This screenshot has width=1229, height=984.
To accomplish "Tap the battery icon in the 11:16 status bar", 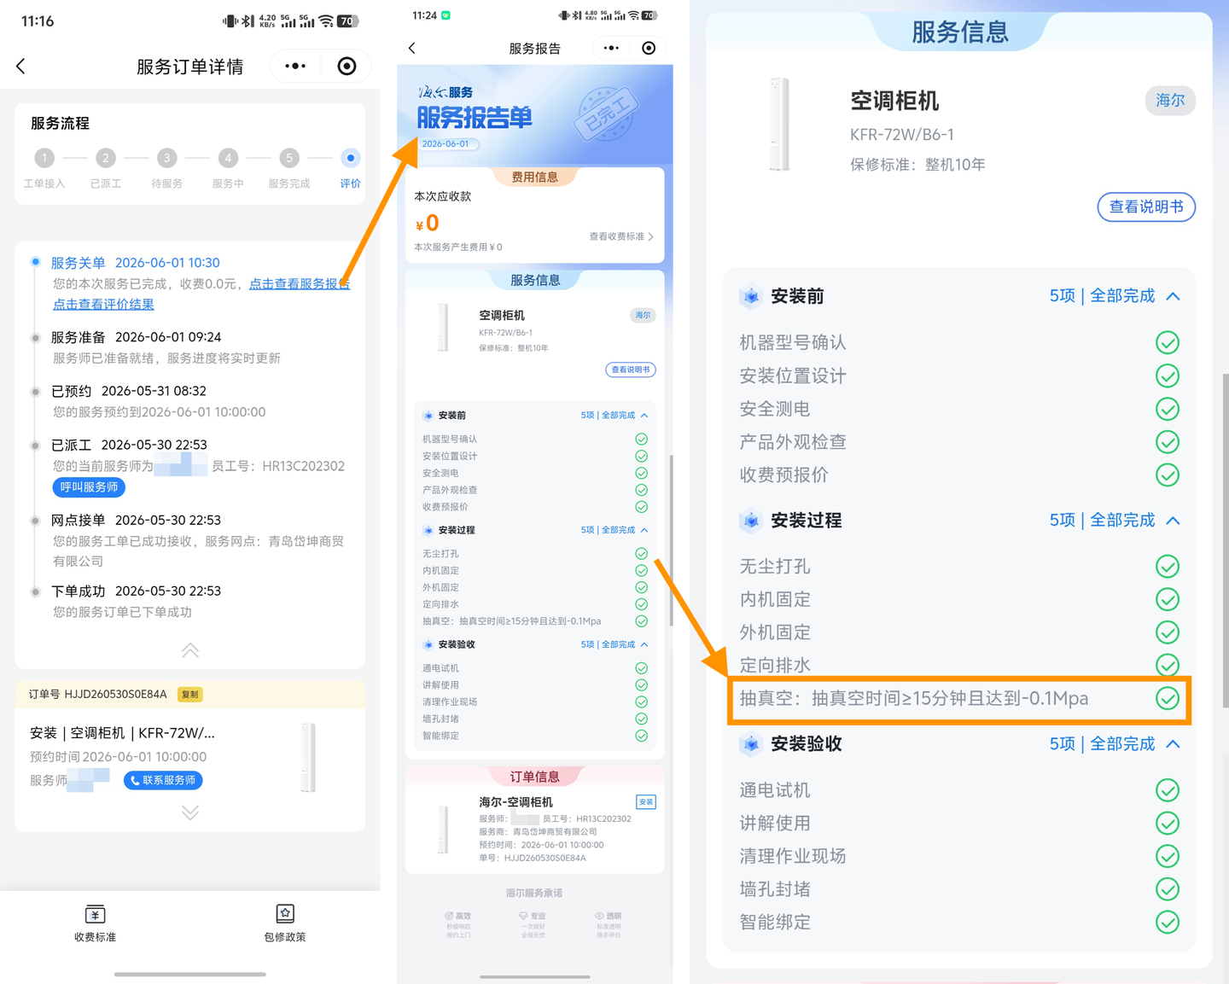I will point(348,21).
